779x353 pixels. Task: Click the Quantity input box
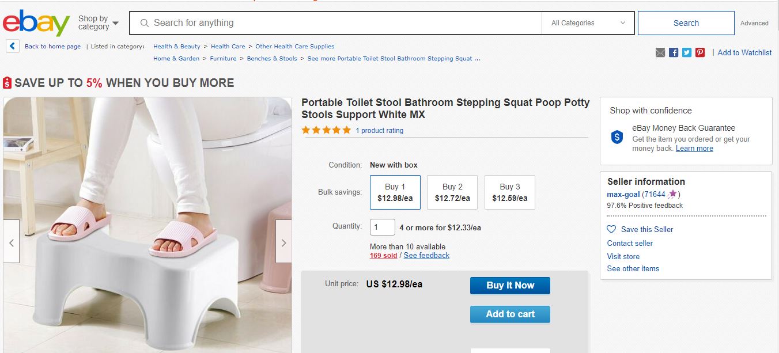383,227
